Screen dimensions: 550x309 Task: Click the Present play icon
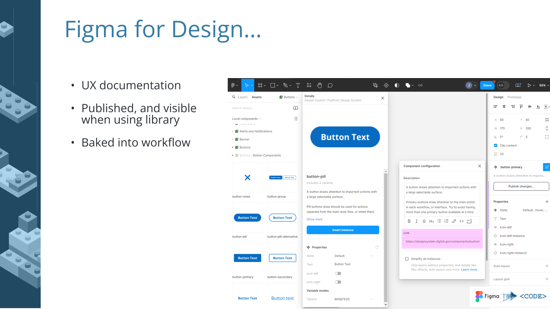[x=529, y=85]
